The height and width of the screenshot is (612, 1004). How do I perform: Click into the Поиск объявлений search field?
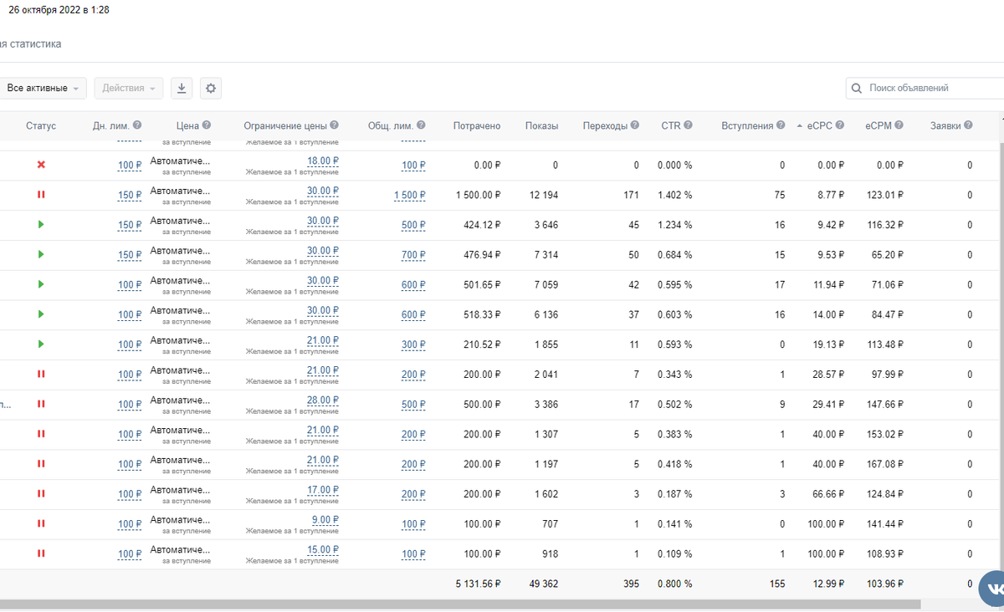click(x=925, y=88)
